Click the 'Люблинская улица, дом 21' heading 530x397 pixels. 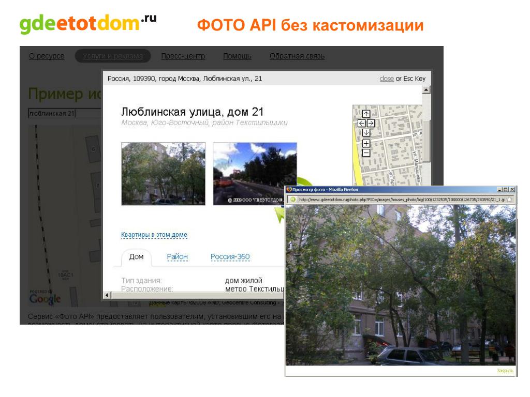pos(192,112)
